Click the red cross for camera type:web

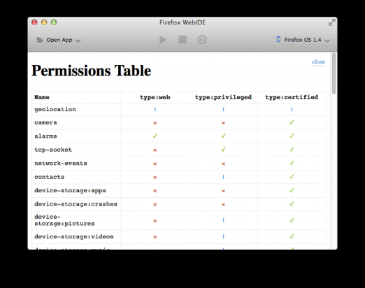tap(155, 123)
